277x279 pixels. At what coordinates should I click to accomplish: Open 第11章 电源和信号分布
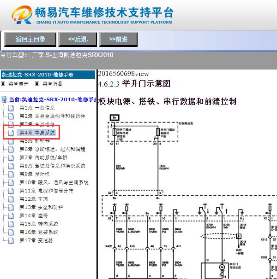46,191
